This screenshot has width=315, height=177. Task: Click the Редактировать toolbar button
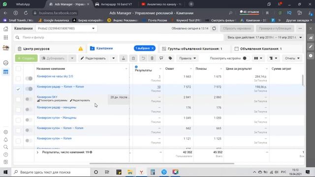93,58
